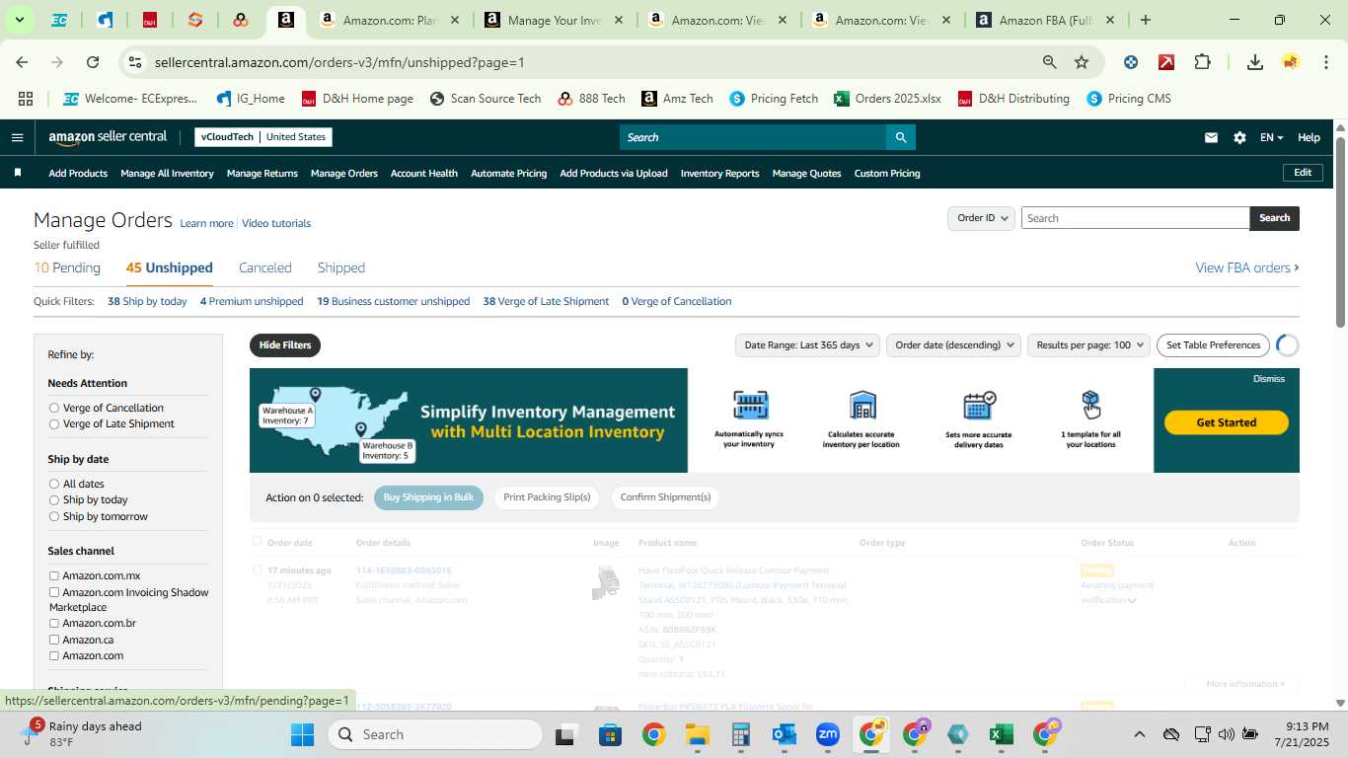Open the Seller Central mail messages icon

[1211, 138]
